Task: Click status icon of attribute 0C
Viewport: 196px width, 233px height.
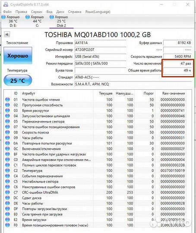Action: tap(7, 149)
